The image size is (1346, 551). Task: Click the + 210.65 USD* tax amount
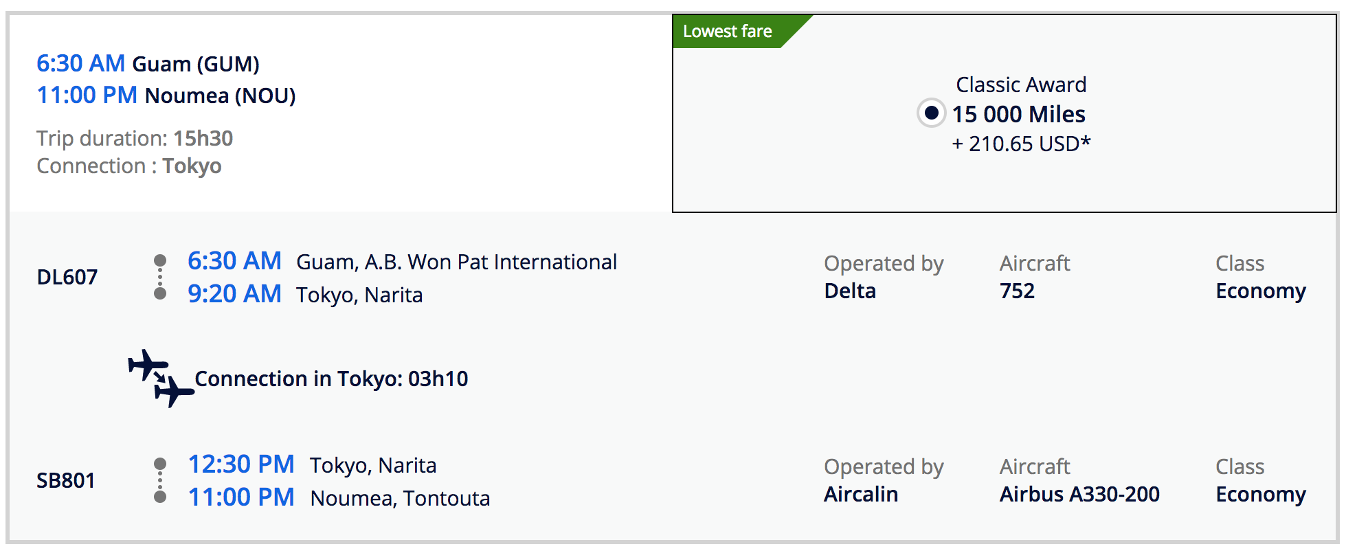[1021, 144]
